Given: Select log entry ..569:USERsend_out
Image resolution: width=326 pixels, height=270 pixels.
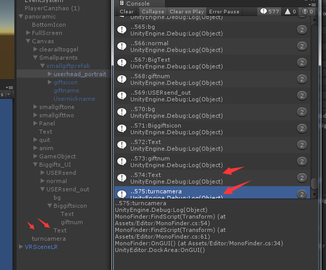Looking at the screenshot, I should 212,96.
